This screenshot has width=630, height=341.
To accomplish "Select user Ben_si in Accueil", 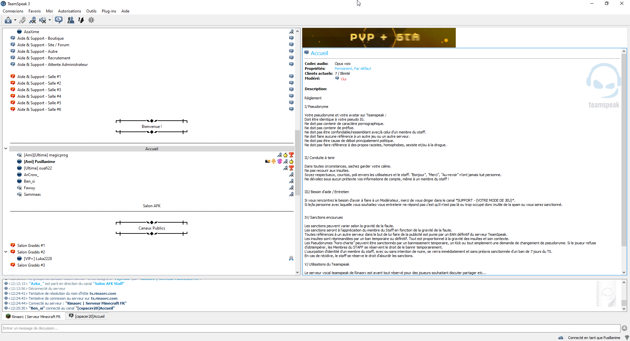I will coord(29,181).
